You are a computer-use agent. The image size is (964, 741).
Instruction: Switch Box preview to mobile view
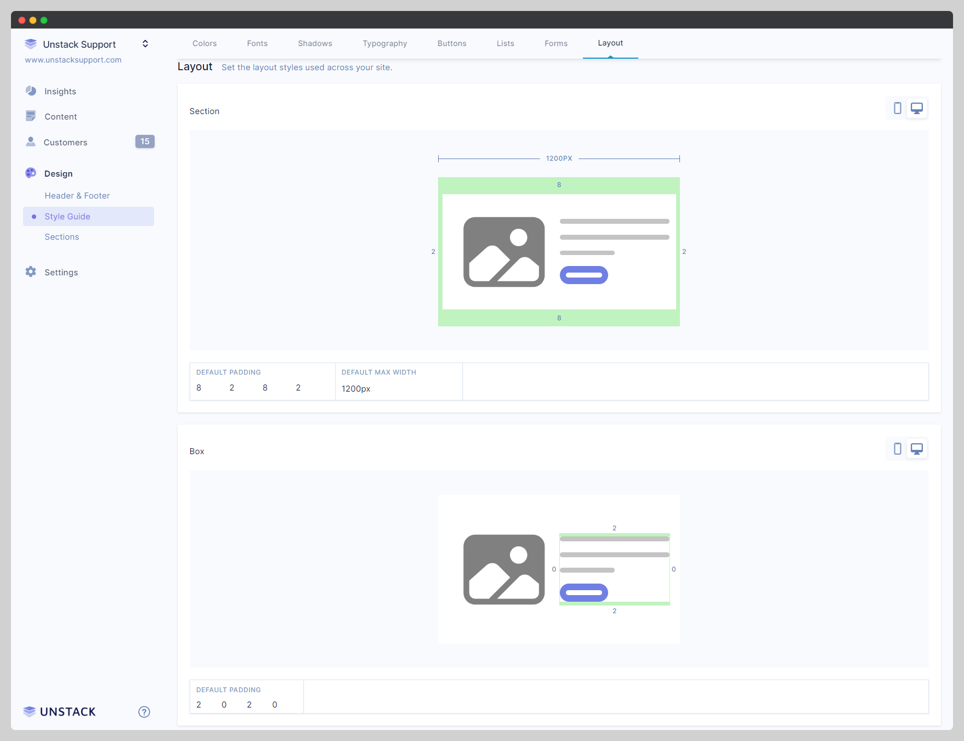897,449
